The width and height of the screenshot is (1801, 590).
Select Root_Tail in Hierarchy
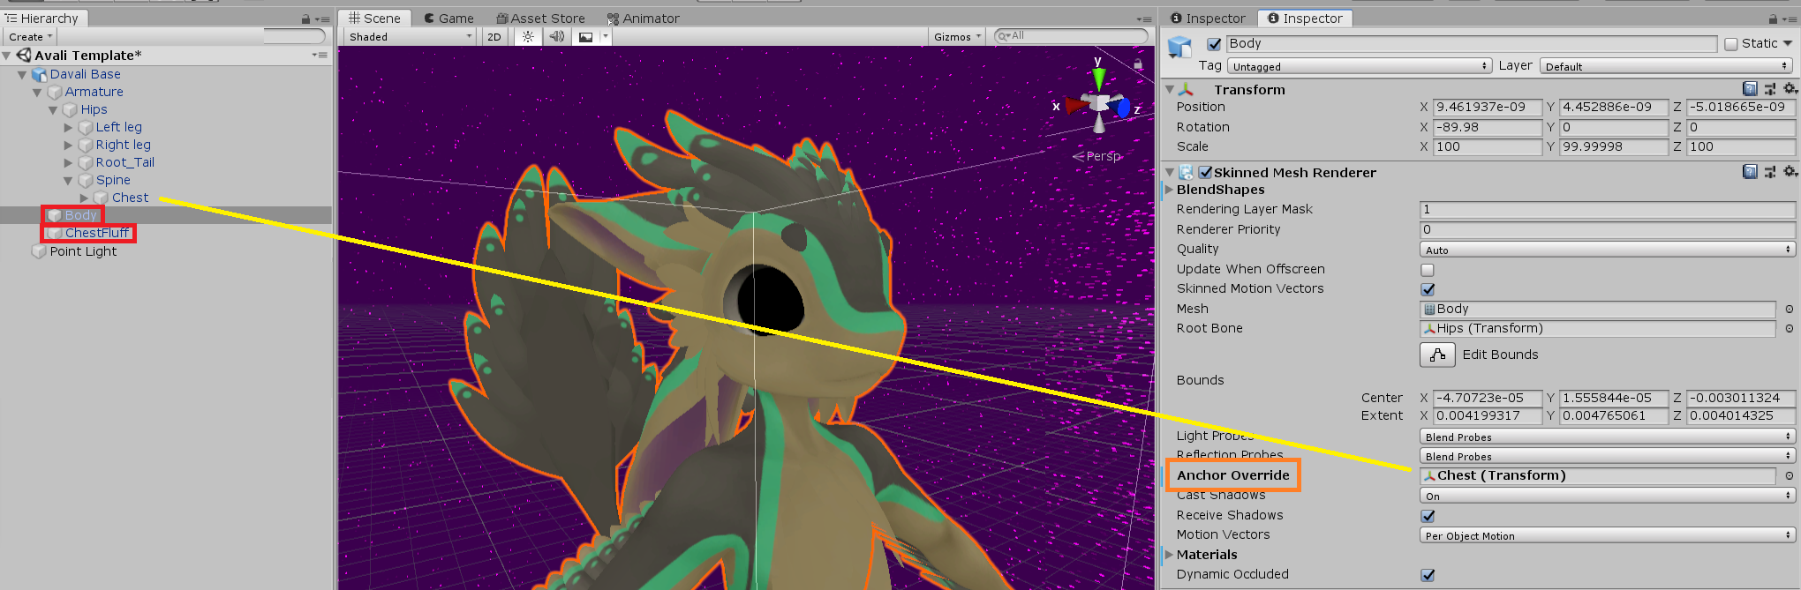(x=125, y=162)
